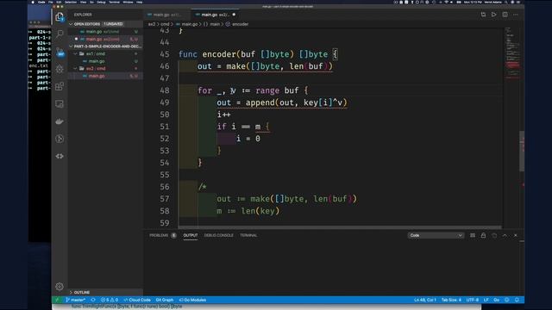This screenshot has height=310, width=552.
Task: Switch to the Debug Console tab
Action: pos(218,235)
